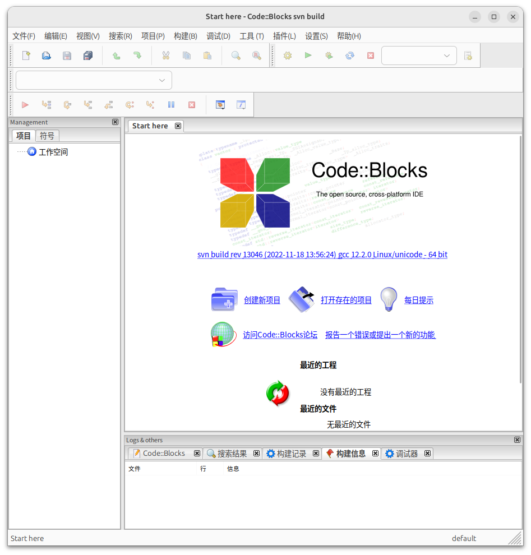This screenshot has width=531, height=555.
Task: Open the build target dropdown
Action: [x=419, y=55]
